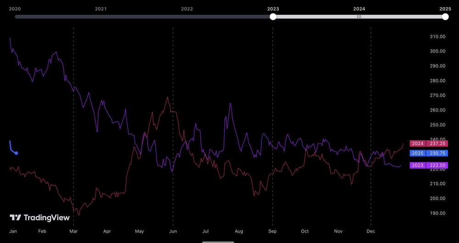Select the 2021 year label

(x=101, y=9)
